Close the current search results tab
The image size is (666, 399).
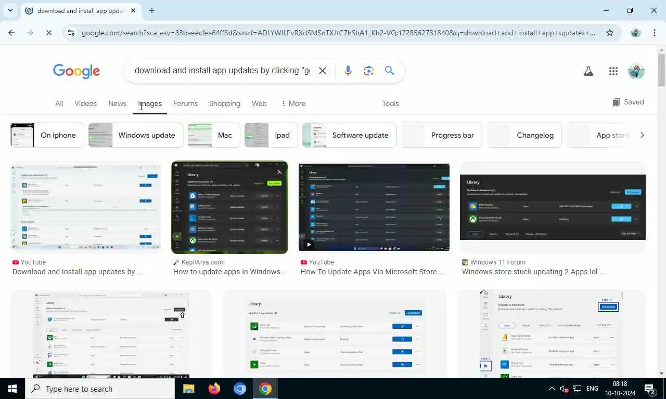(133, 10)
